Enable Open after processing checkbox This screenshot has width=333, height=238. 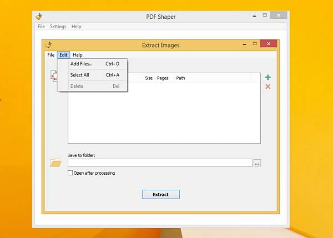(70, 173)
